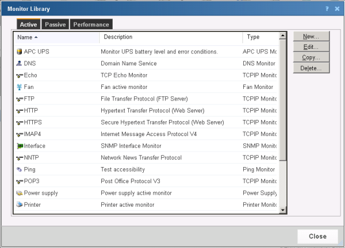
Task: Click "Network News Transfer Protocol" description
Action: [x=141, y=157]
